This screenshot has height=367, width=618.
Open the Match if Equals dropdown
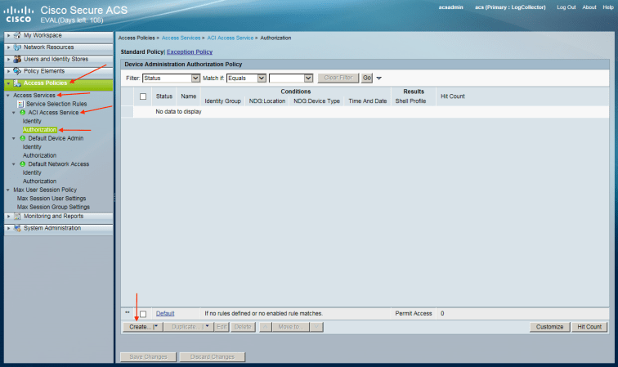click(262, 78)
